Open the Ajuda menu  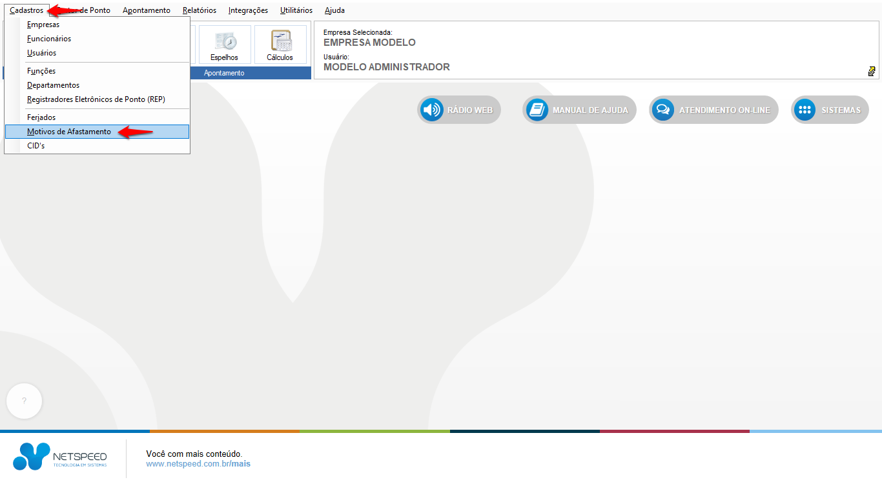(x=334, y=10)
